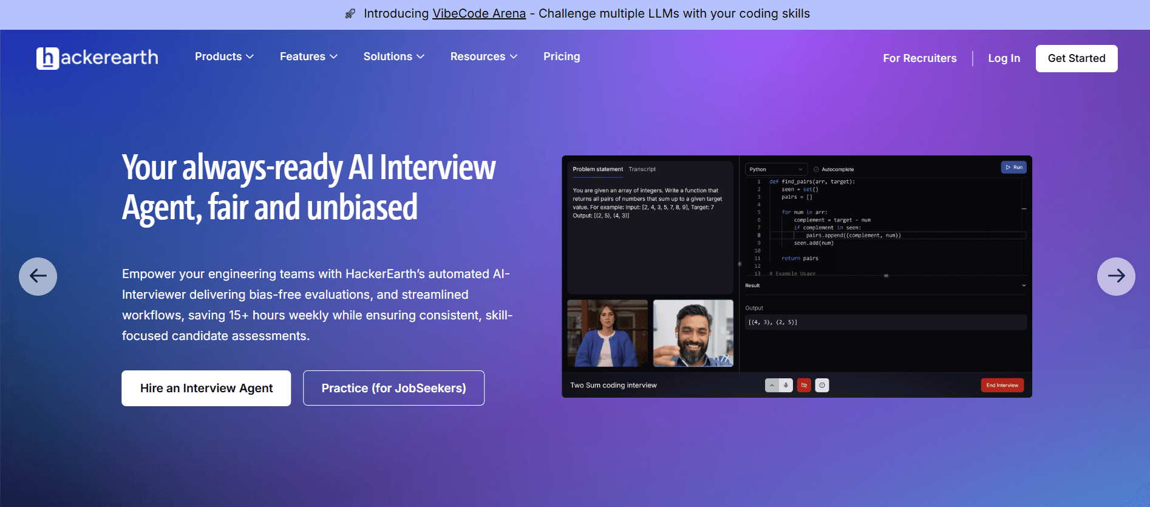
Task: Click the End Interview button
Action: tap(1002, 385)
